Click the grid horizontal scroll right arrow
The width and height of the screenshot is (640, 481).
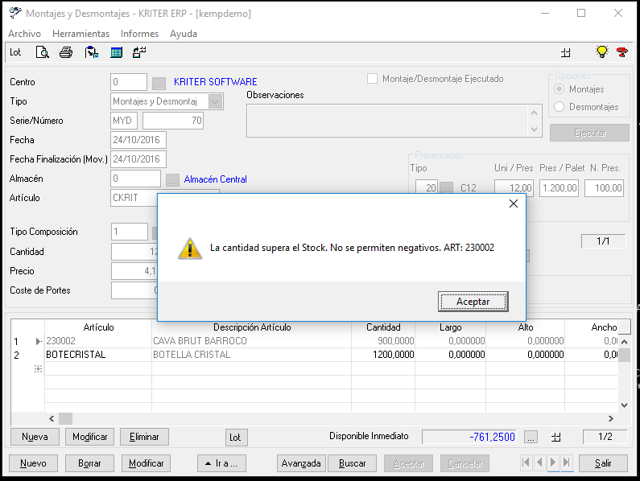(x=611, y=418)
